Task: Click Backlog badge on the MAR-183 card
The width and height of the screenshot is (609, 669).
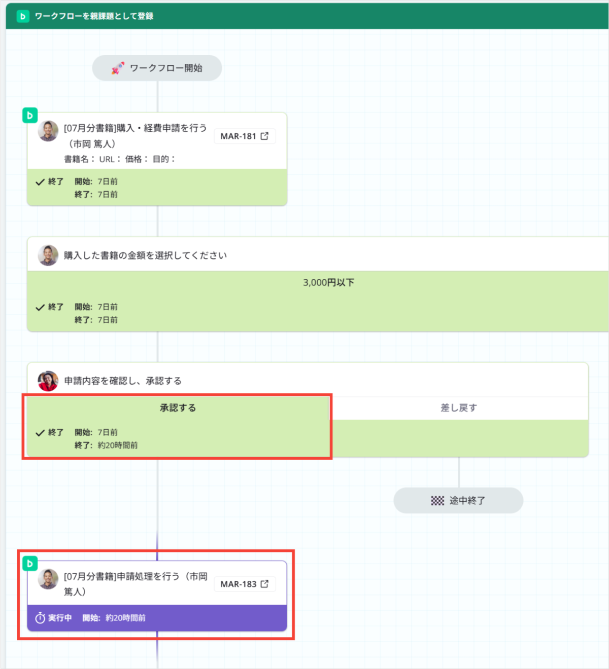Action: [x=30, y=564]
